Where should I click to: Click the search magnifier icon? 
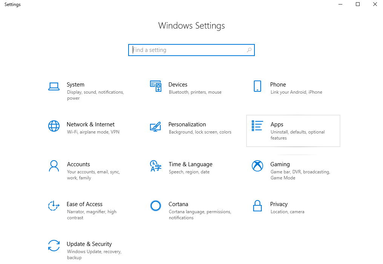coord(249,50)
